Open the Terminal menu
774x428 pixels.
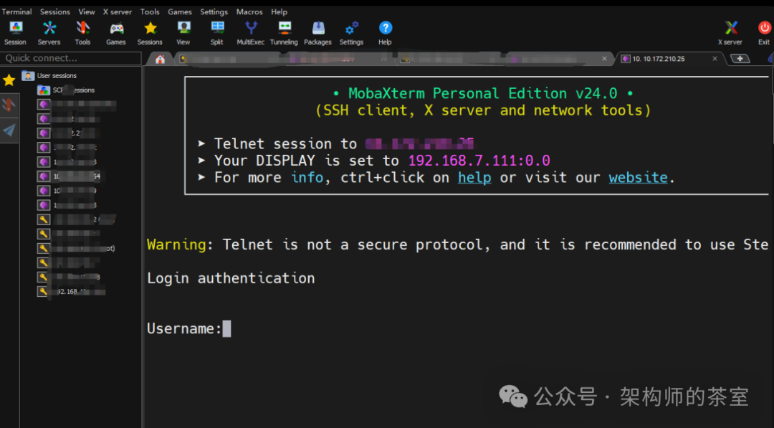(16, 11)
